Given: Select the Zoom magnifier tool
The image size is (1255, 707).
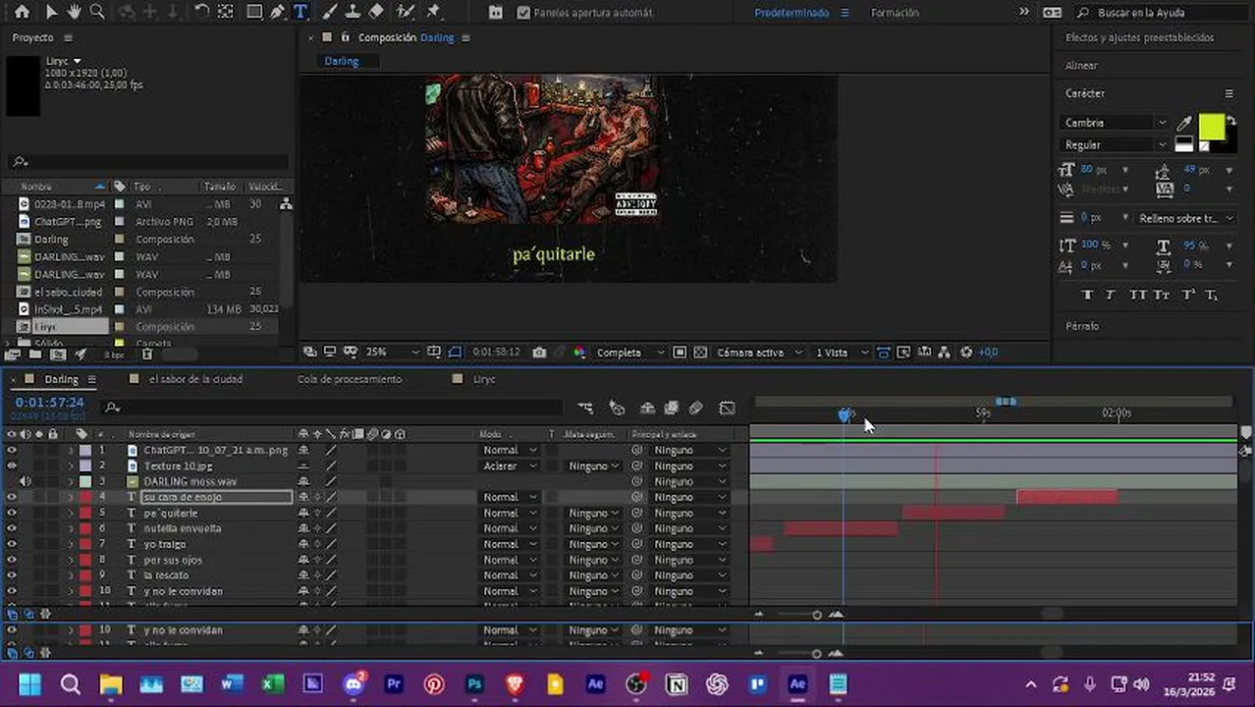Looking at the screenshot, I should 97,12.
